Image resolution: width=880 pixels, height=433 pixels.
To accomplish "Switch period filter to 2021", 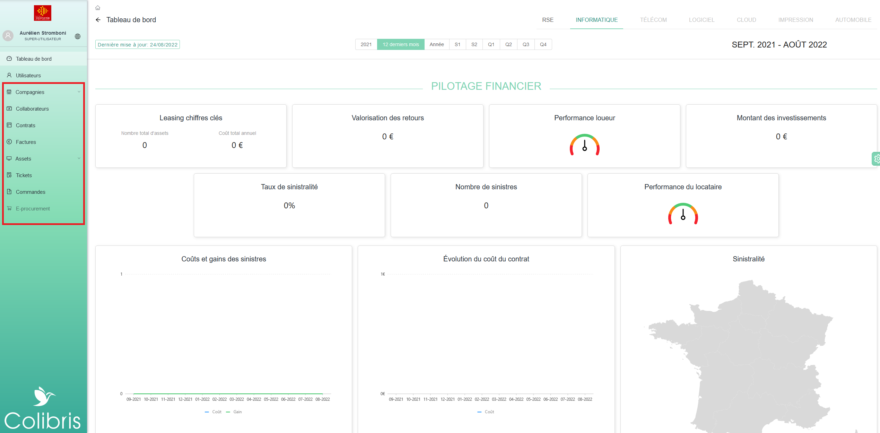I will click(x=366, y=44).
